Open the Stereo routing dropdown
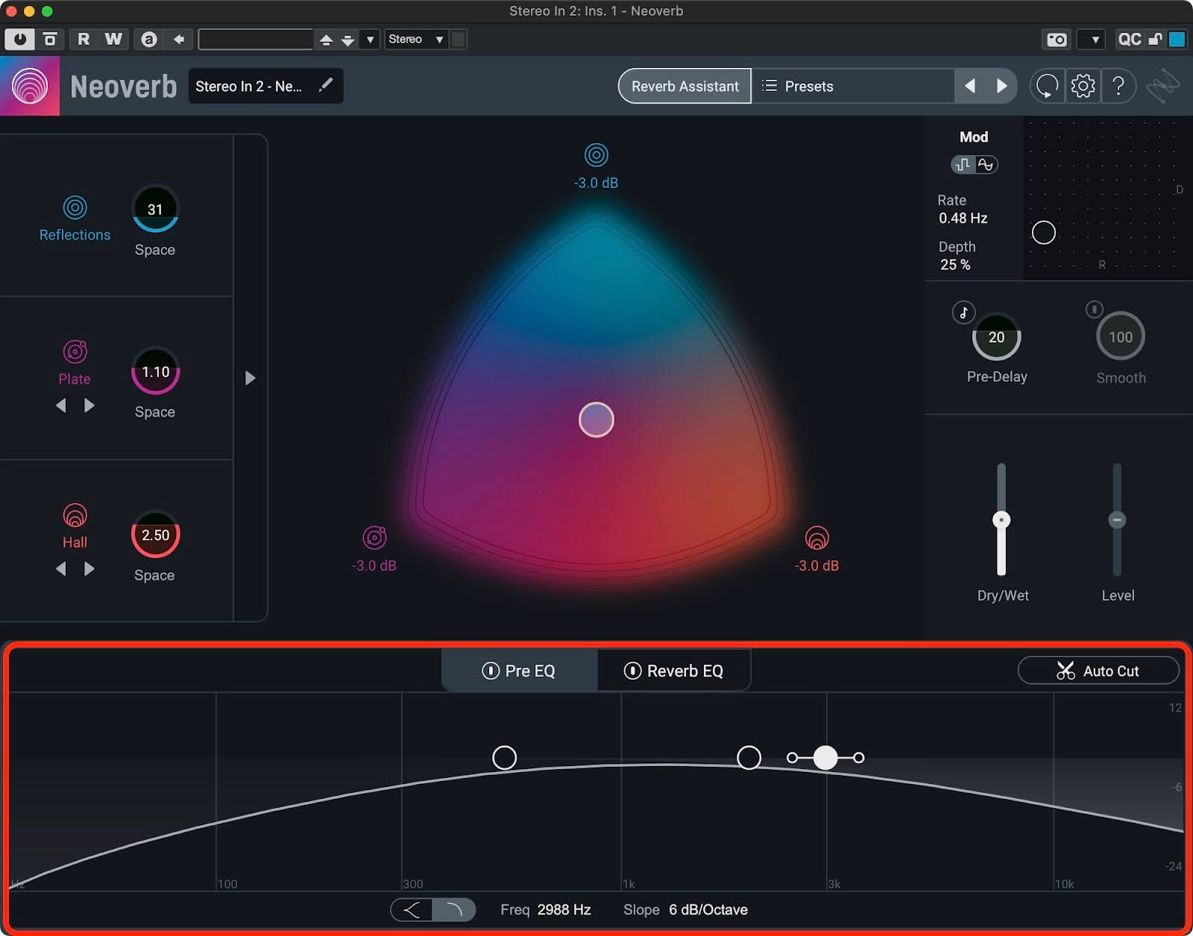 coord(416,39)
